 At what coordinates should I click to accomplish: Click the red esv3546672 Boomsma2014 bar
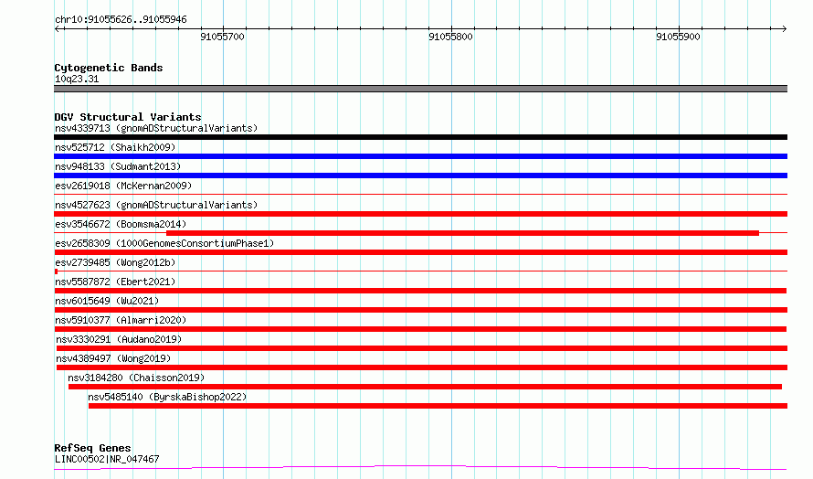tap(462, 233)
